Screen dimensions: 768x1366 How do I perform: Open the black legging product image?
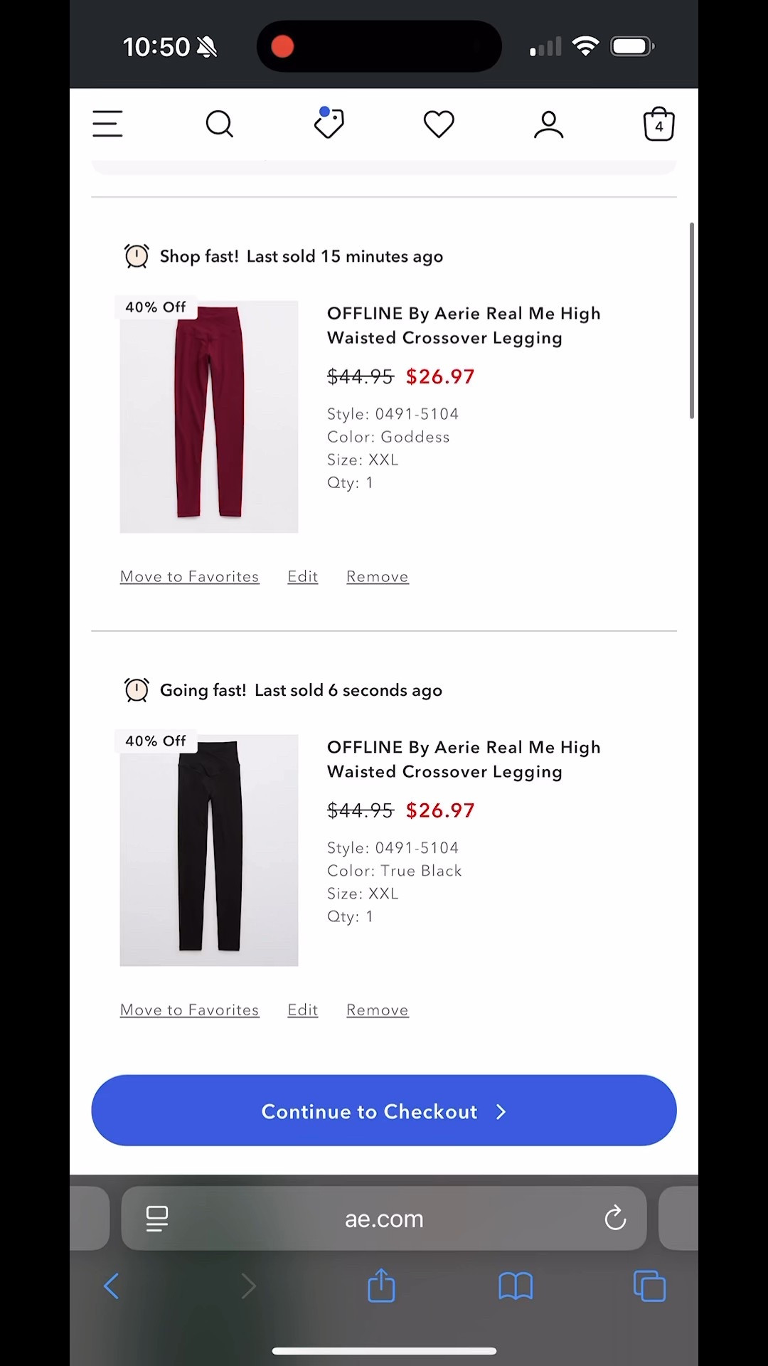(x=208, y=850)
